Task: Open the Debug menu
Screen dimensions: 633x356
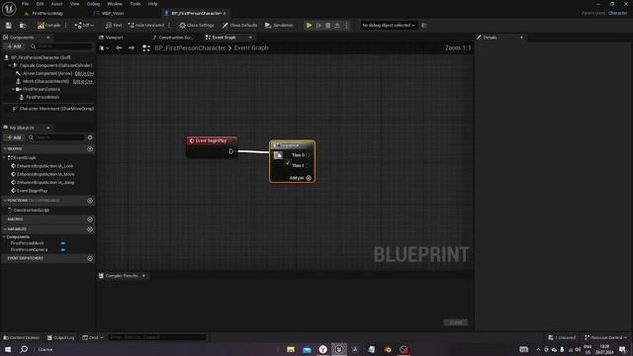Action: click(x=93, y=4)
